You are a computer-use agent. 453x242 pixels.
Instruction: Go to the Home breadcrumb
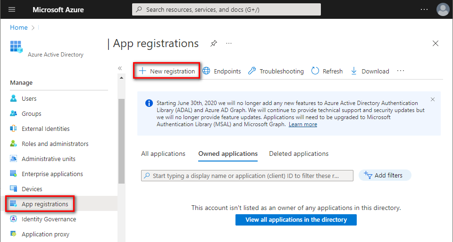pos(19,27)
